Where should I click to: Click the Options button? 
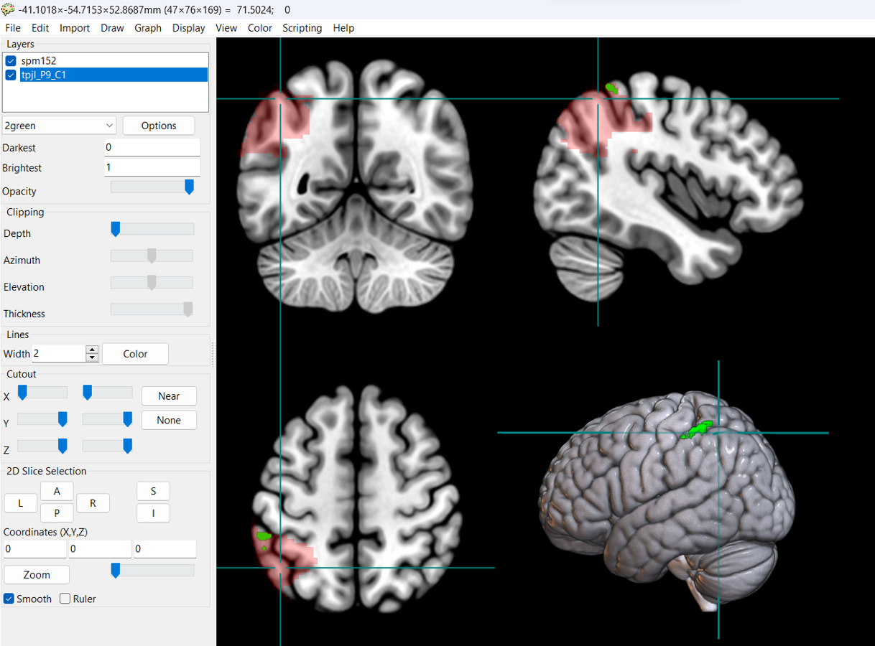coord(158,126)
